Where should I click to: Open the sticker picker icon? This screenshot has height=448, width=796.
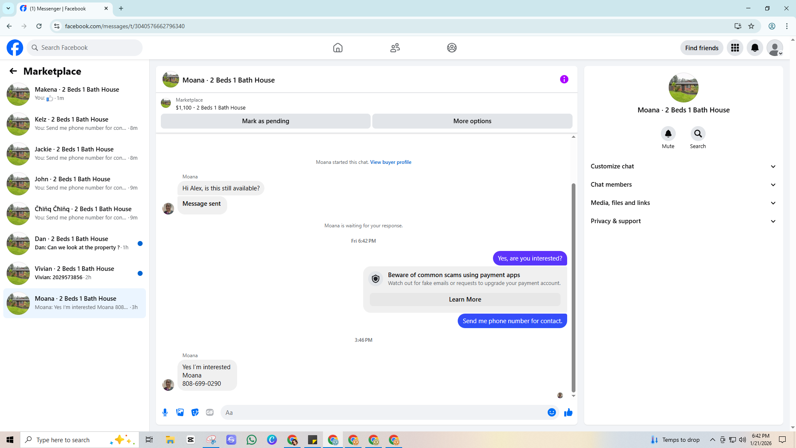point(195,412)
